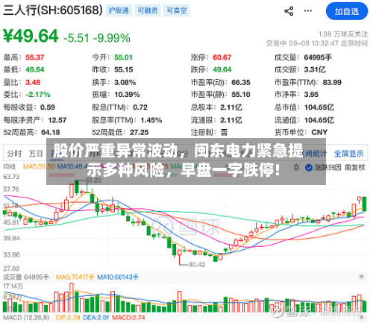This screenshot has height=323, width=373.
Task: Click the MA5:75417手 volume legend
Action: tap(75, 277)
